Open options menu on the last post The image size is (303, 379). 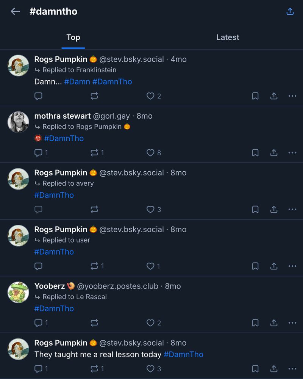[292, 368]
